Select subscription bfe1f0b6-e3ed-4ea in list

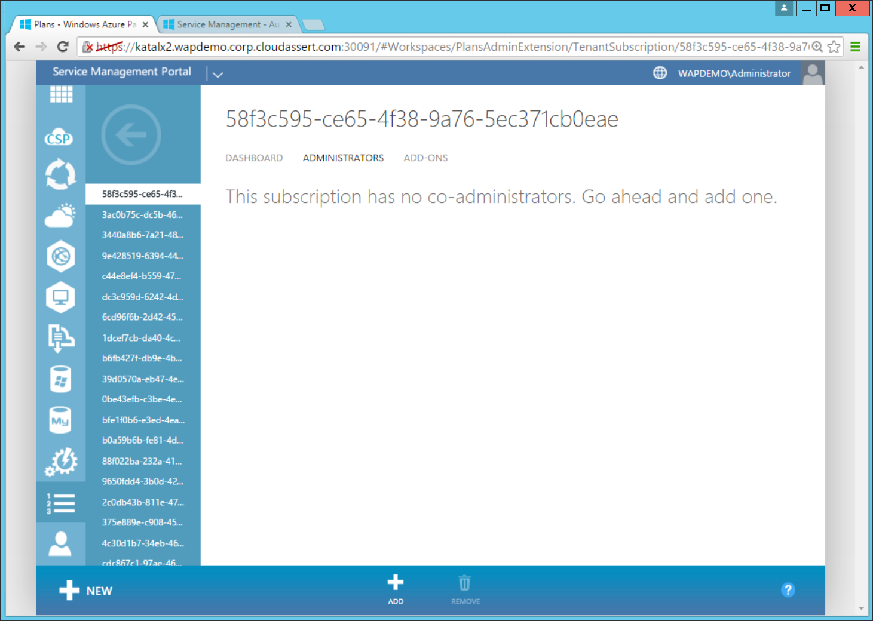[143, 420]
